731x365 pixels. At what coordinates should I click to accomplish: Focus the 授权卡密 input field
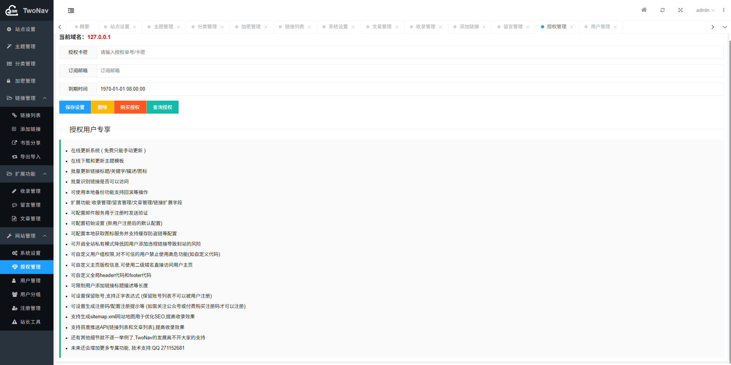[409, 52]
